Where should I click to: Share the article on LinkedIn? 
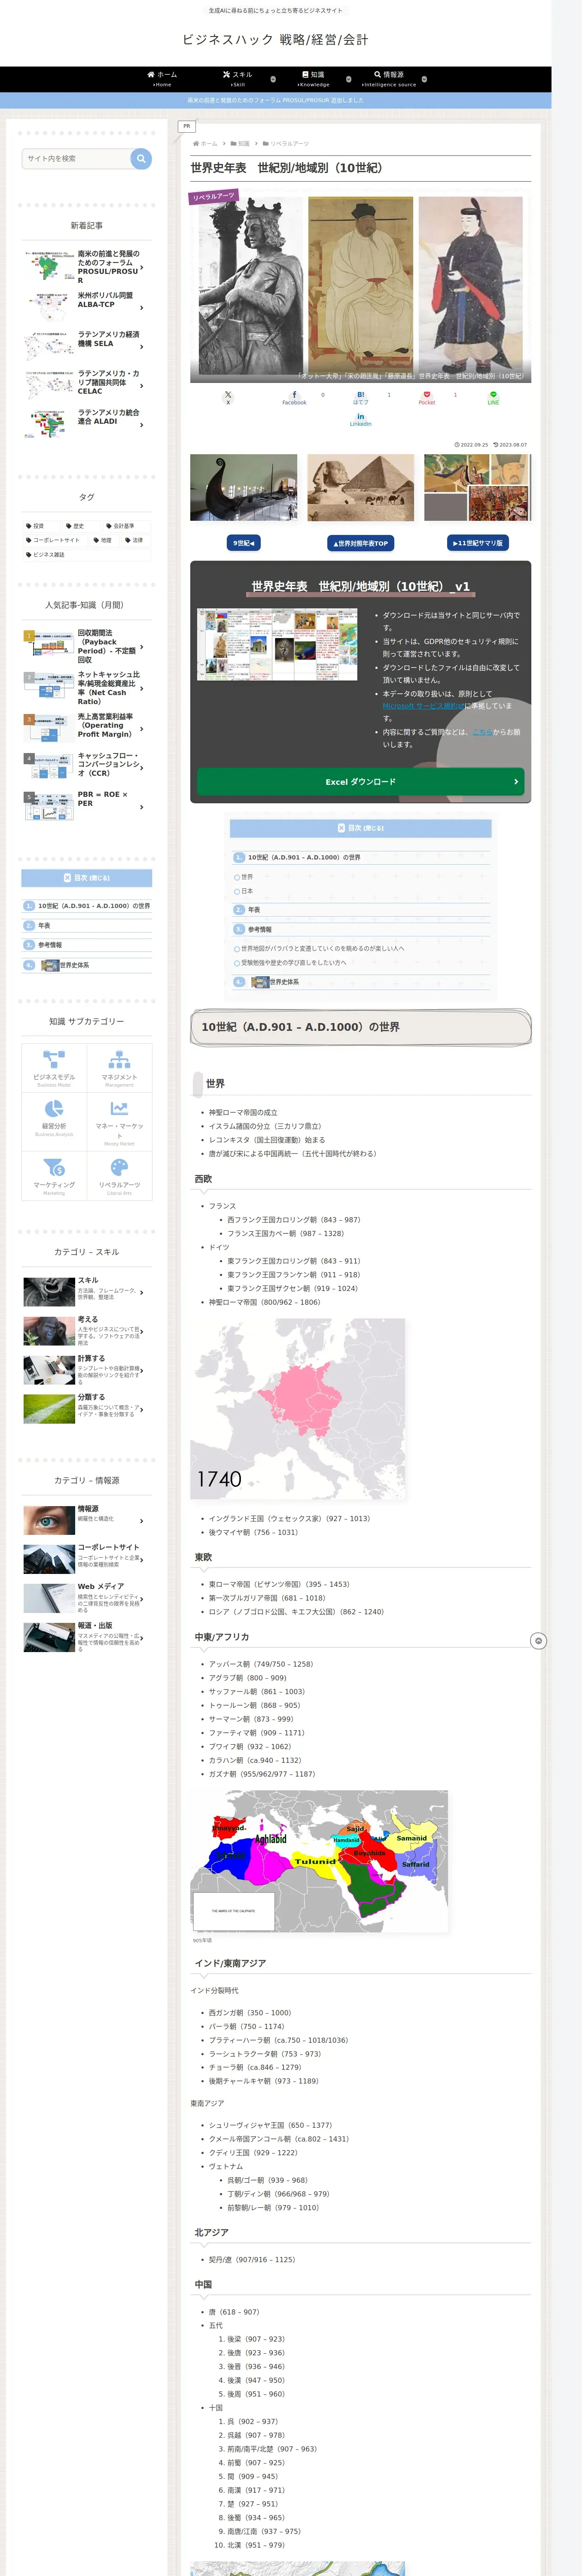coord(360,420)
